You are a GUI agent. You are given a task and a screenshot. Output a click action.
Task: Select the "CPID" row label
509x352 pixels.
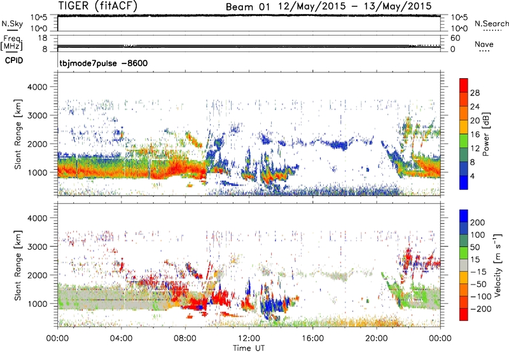(14, 60)
